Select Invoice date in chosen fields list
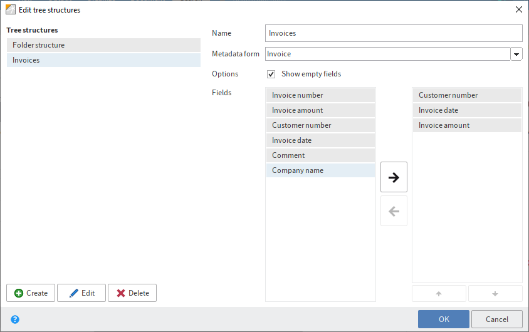 [467, 110]
